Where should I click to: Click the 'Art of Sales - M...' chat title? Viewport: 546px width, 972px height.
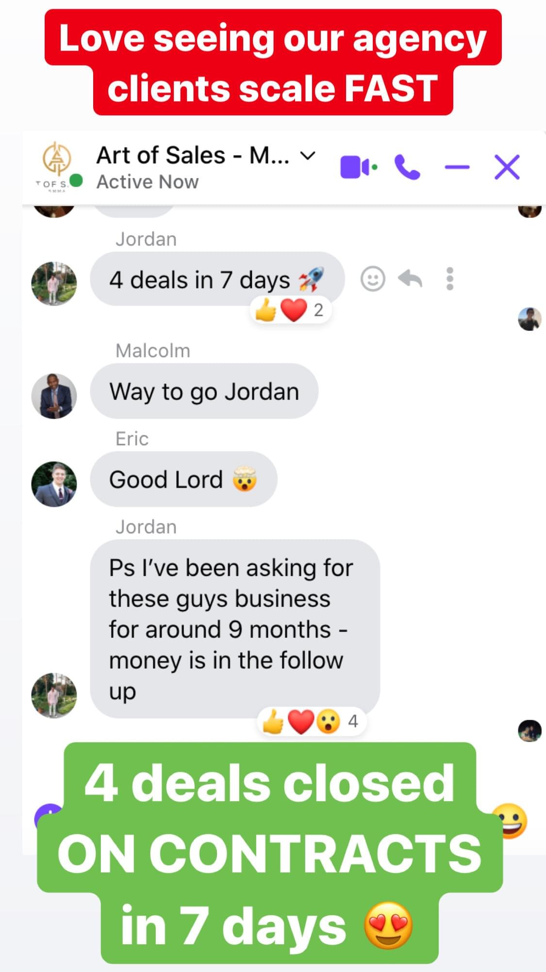tap(193, 156)
